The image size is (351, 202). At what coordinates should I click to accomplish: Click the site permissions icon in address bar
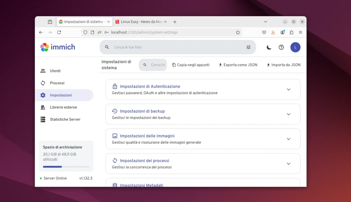pos(99,32)
